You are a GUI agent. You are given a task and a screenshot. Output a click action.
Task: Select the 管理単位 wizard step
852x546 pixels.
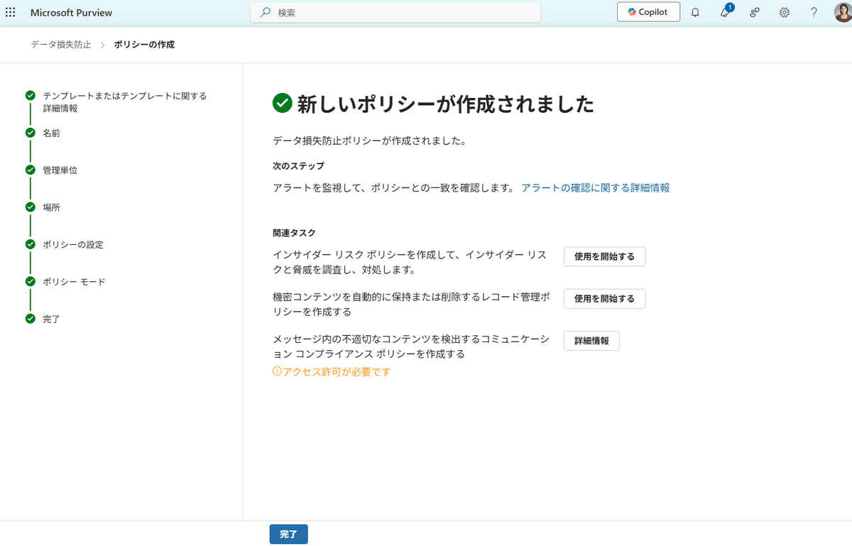pos(60,170)
